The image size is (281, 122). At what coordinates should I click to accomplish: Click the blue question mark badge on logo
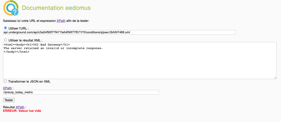15,12
